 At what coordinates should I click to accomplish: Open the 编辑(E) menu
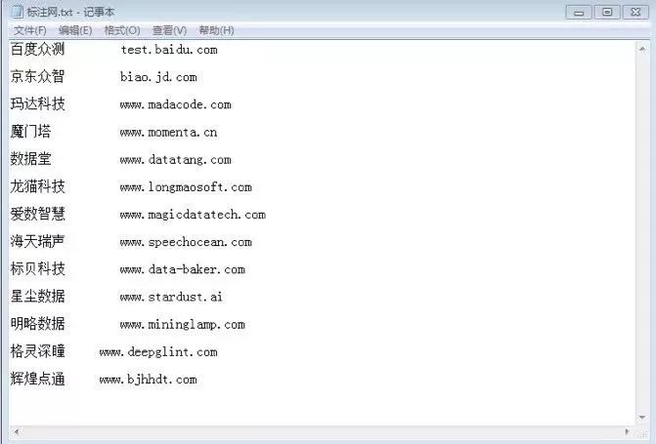pos(75,30)
